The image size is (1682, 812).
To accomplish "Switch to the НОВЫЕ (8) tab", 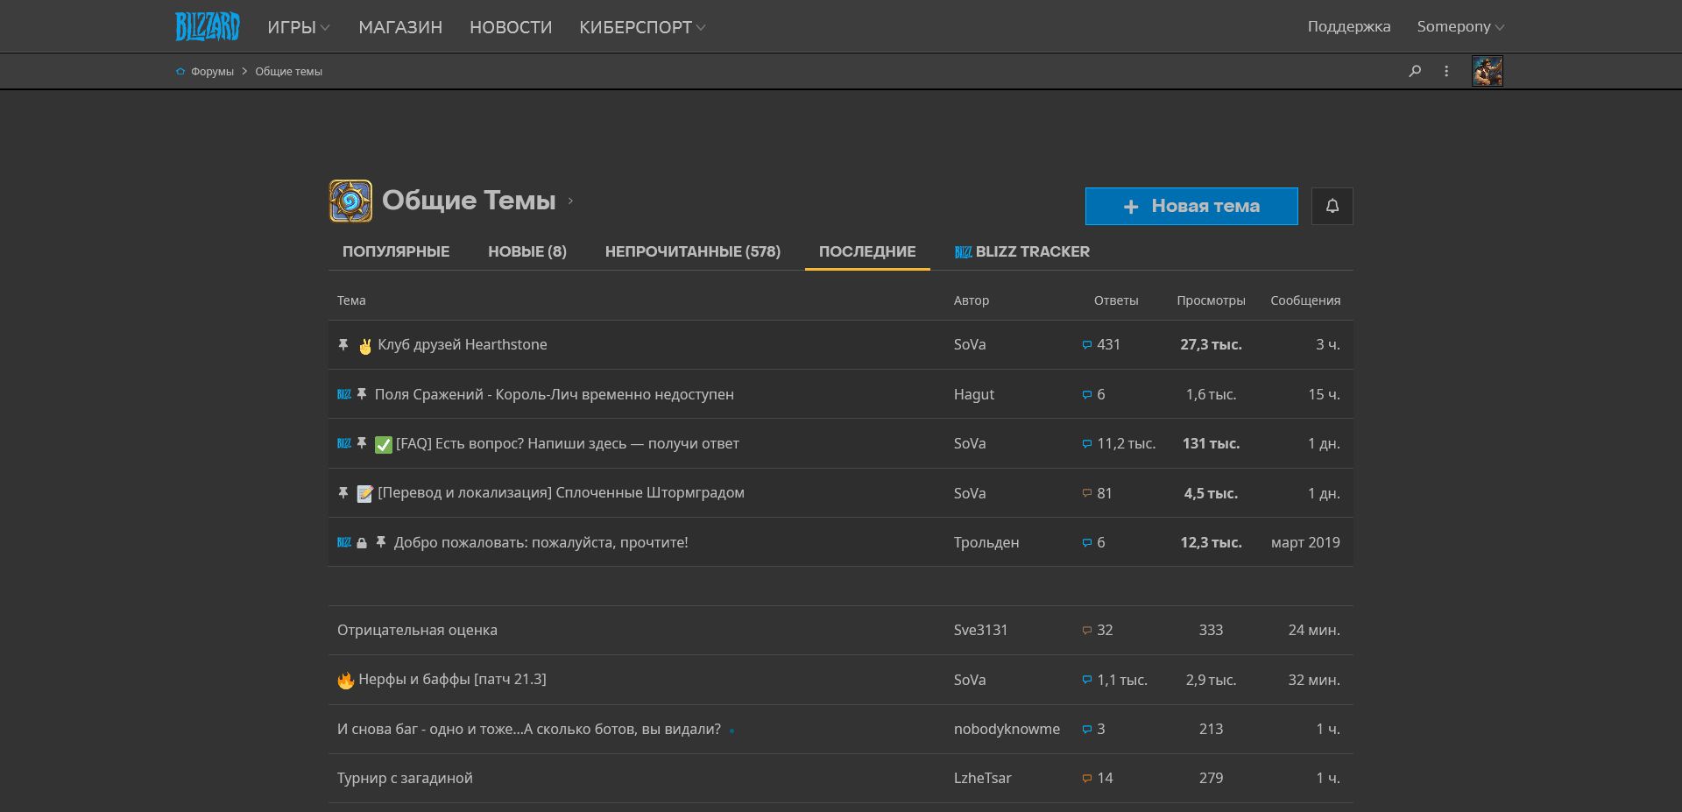I will pos(527,251).
